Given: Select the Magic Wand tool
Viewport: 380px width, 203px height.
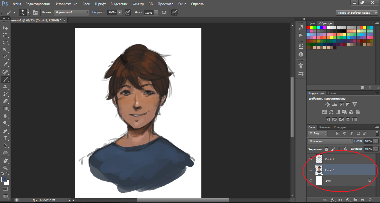Looking at the screenshot, I should (x=5, y=50).
